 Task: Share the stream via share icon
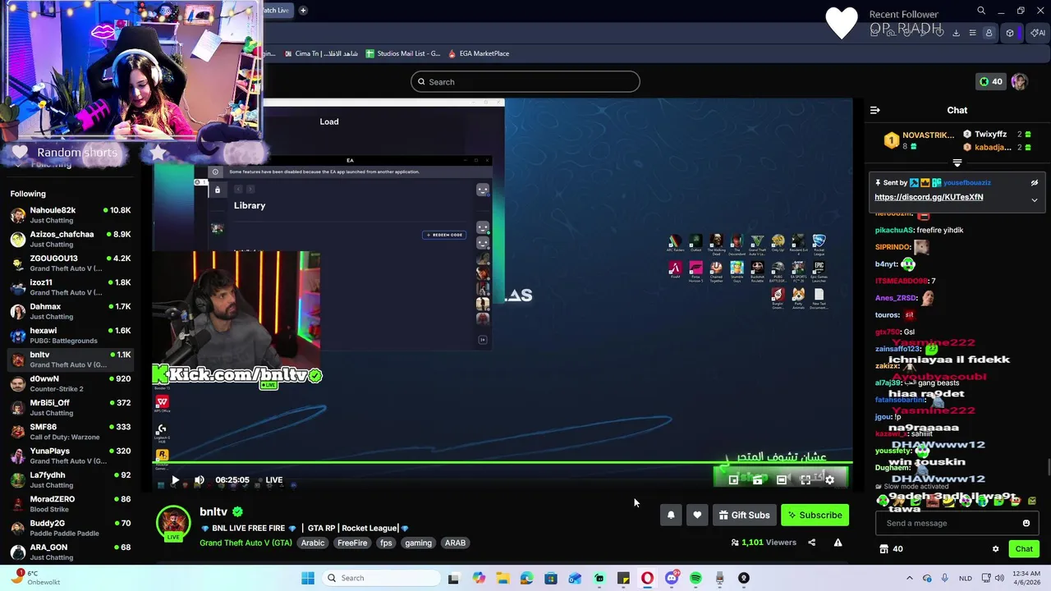[811, 543]
